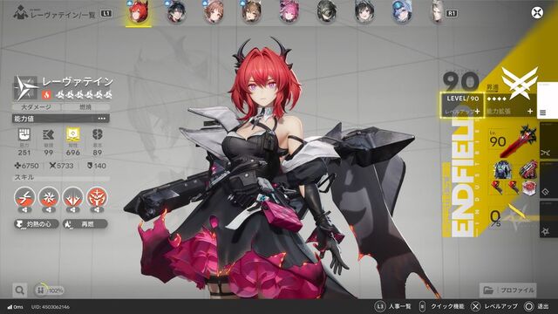558x314 pixels.
Task: Open the red gauntlet equipment slot
Action: pos(528,169)
